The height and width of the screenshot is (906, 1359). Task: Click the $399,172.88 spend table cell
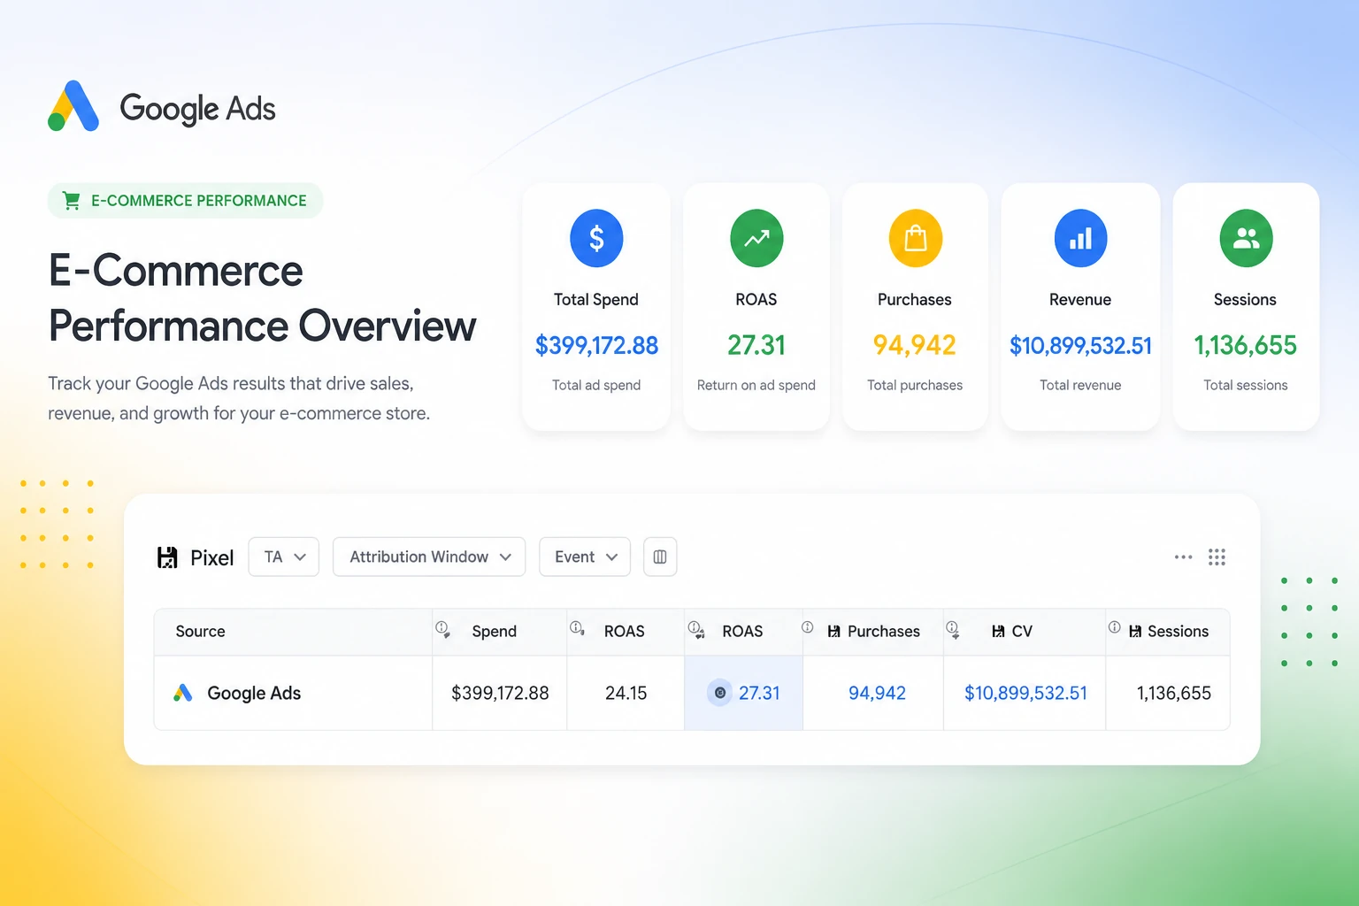(x=500, y=694)
